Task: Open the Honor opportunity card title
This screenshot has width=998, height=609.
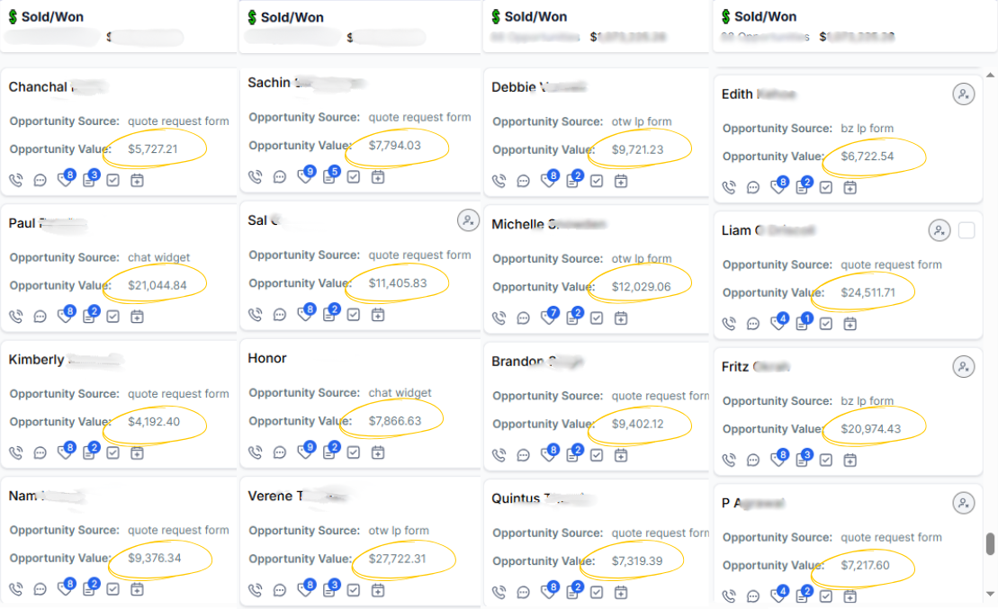Action: [x=267, y=358]
